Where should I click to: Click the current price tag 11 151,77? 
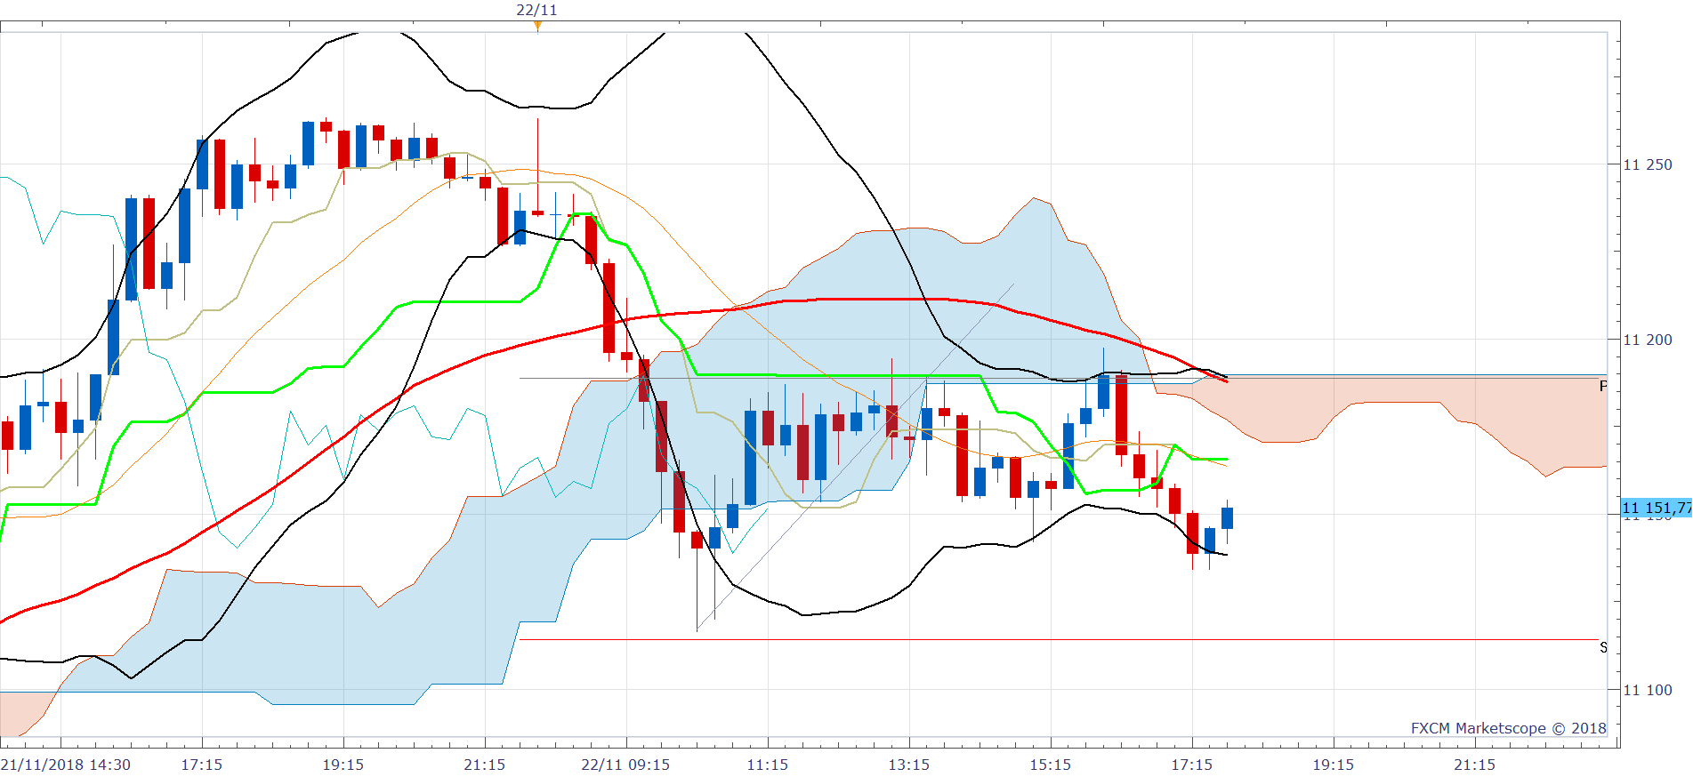click(x=1656, y=508)
